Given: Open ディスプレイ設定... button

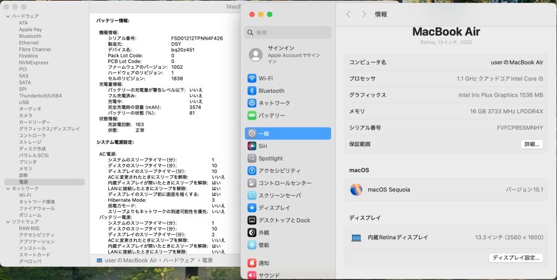Looking at the screenshot, I should [x=516, y=258].
